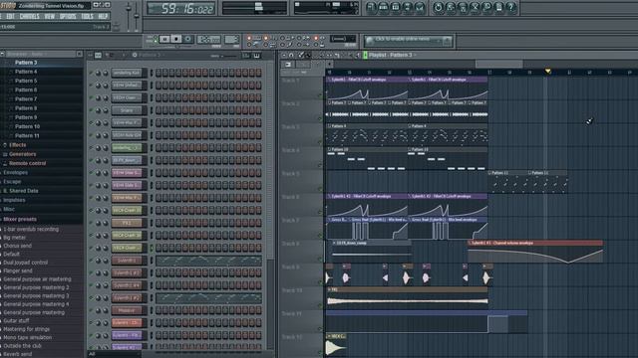
Task: Open the piano roll view shortcut icon
Action: pos(395,7)
